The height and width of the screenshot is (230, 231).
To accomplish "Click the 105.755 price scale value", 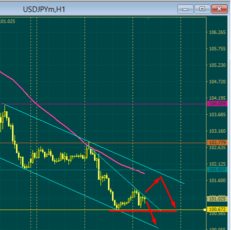I will click(x=217, y=49).
